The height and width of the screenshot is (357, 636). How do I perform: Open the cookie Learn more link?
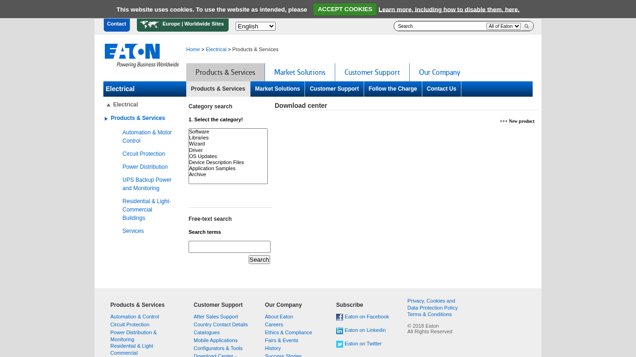(x=449, y=9)
